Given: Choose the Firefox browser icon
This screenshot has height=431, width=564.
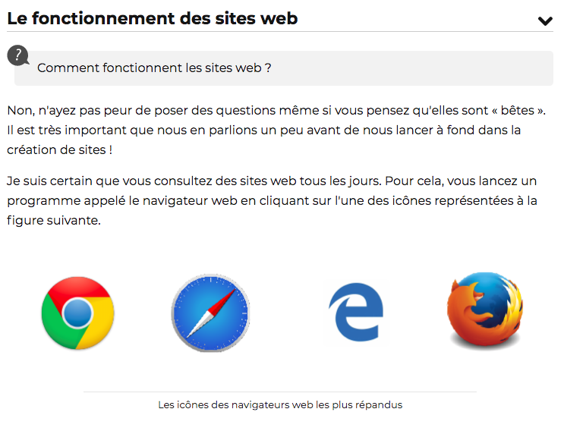Looking at the screenshot, I should (x=485, y=310).
